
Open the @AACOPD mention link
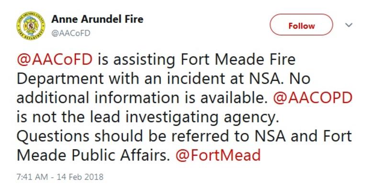pyautogui.click(x=313, y=98)
